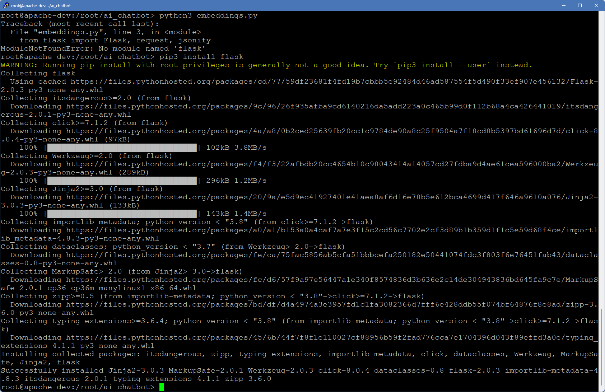The image size is (605, 392).
Task: Maximize the PuTTY terminal window
Action: tap(580, 5)
